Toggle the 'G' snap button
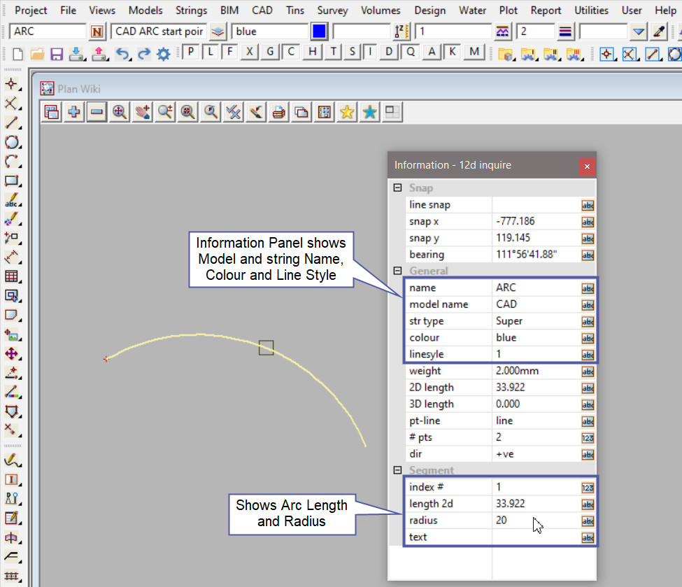The height and width of the screenshot is (587, 682). (269, 52)
